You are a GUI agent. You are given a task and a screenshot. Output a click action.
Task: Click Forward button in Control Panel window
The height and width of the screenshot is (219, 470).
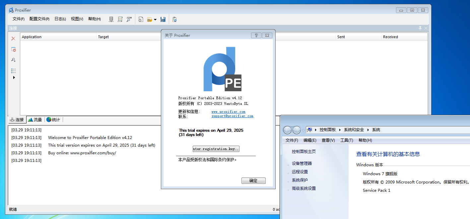pyautogui.click(x=297, y=130)
